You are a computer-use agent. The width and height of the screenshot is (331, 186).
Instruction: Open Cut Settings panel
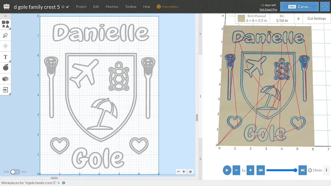[x=317, y=18]
